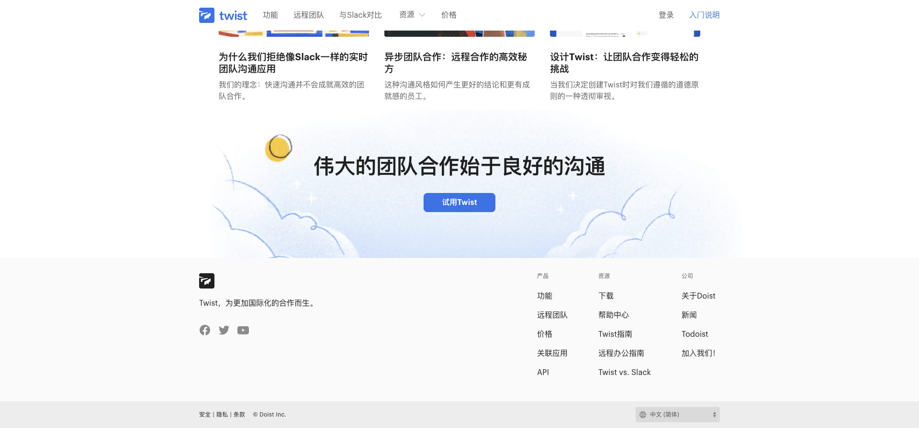Click footer link 价格 under 产品
This screenshot has width=919, height=428.
[x=545, y=334]
